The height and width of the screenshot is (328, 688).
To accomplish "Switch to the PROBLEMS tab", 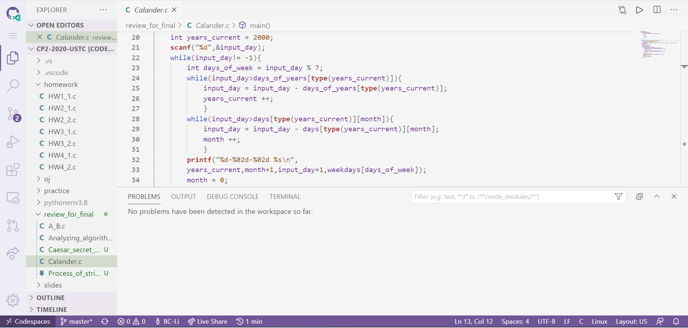I will pyautogui.click(x=144, y=196).
